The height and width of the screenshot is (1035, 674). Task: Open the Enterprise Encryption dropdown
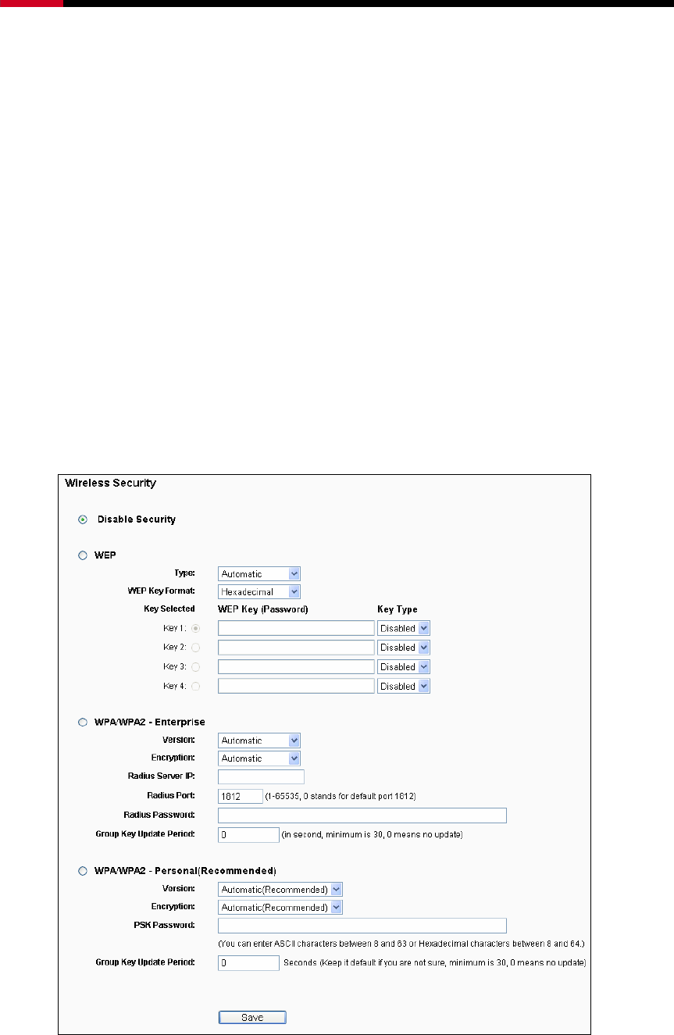[x=259, y=758]
